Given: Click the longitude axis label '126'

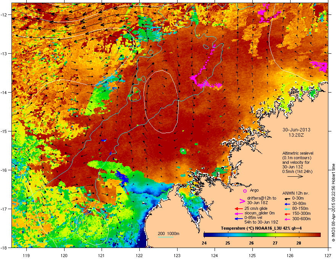Looking at the screenshot, I should click(290, 255).
